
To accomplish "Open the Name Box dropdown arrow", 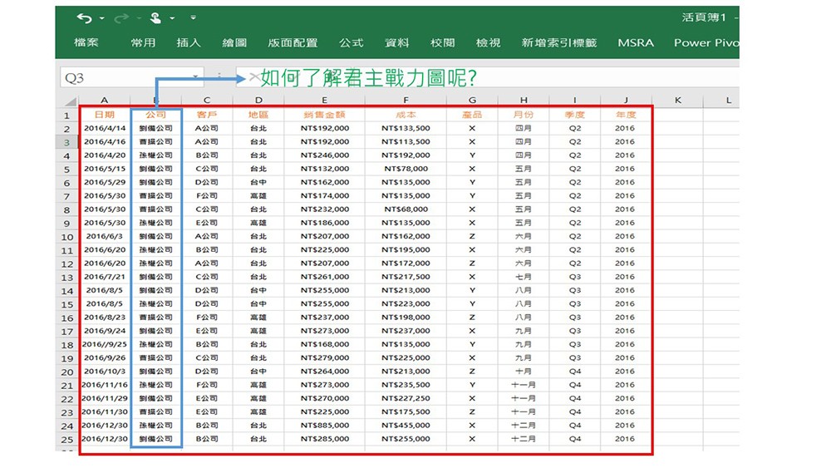I will tap(195, 77).
